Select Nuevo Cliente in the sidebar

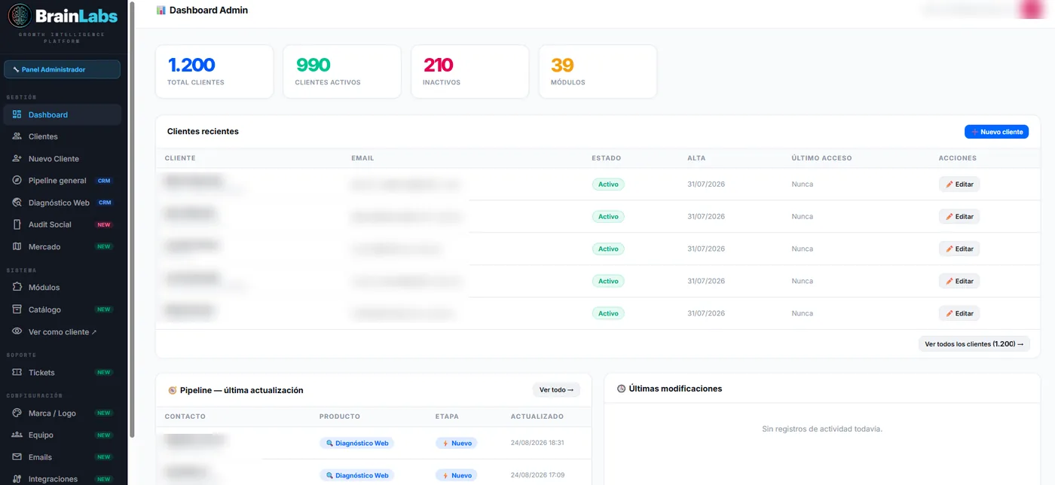tap(62, 159)
